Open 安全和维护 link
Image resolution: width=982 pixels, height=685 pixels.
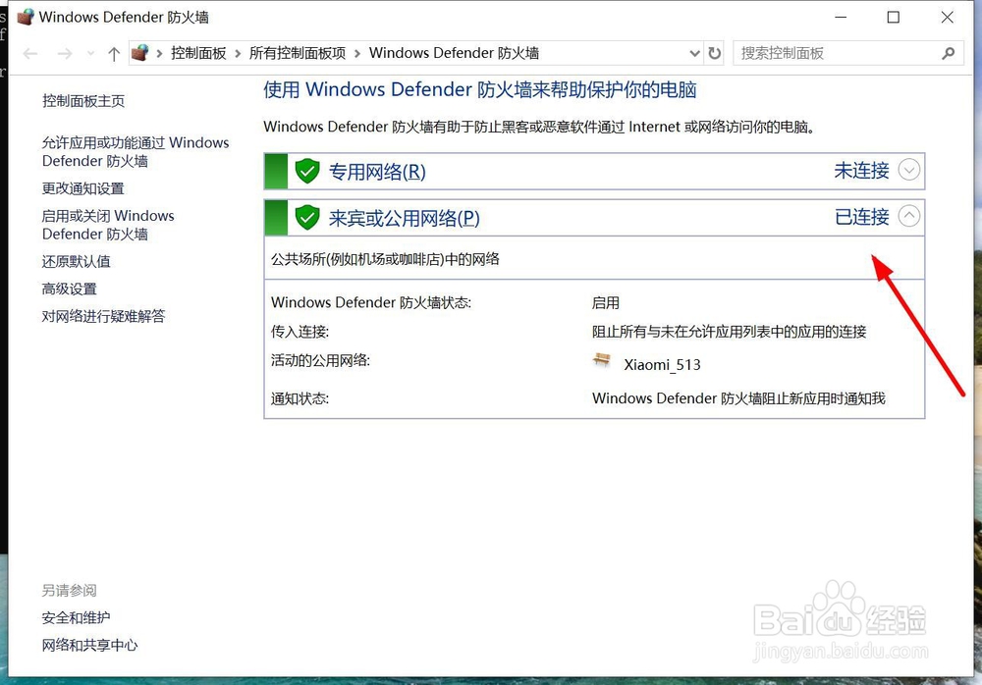(77, 618)
